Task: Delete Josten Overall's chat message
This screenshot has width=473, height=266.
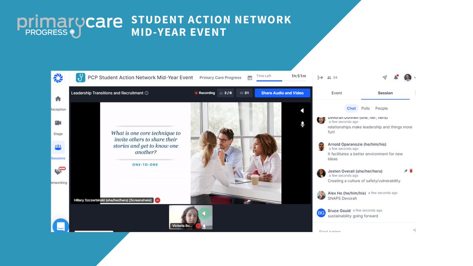Action: click(x=411, y=171)
